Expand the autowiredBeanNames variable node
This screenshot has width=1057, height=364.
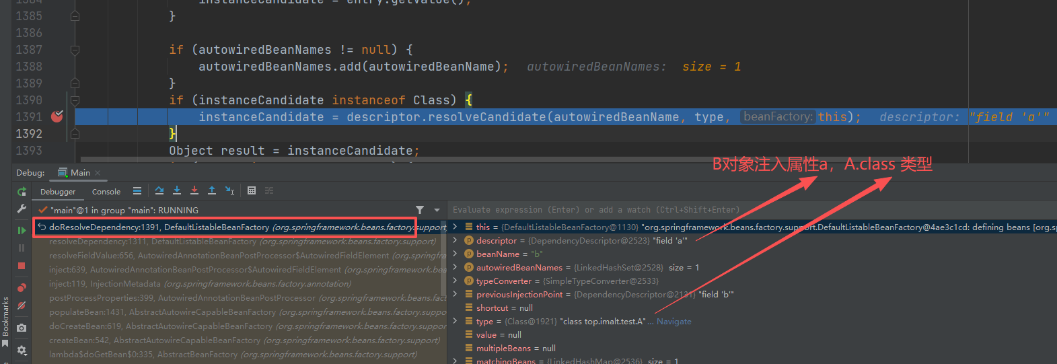[x=455, y=267]
